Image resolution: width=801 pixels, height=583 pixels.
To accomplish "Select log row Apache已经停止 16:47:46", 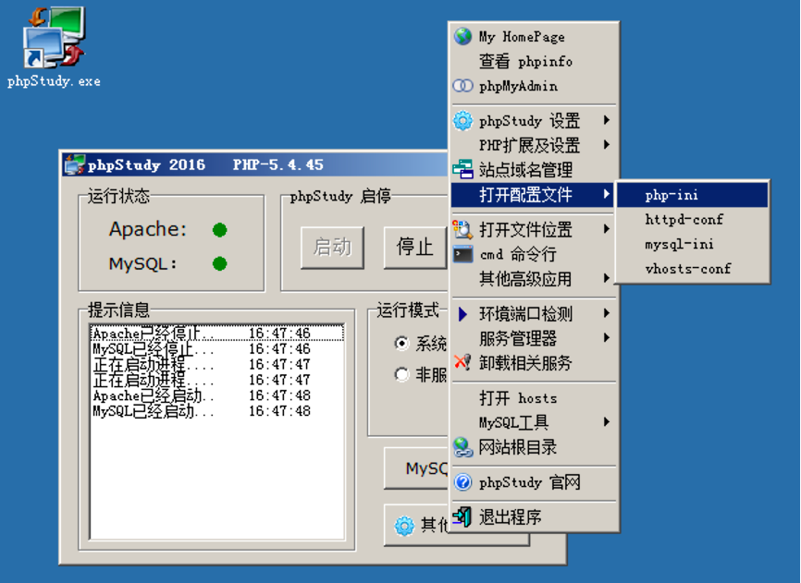I will 217,333.
